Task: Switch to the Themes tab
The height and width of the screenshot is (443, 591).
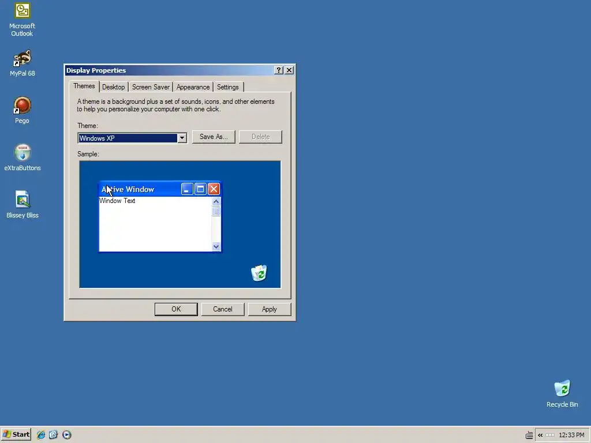Action: 84,87
